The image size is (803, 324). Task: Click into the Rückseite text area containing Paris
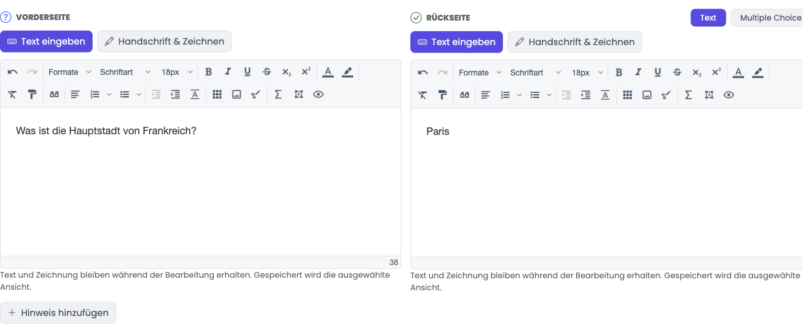pyautogui.click(x=606, y=182)
